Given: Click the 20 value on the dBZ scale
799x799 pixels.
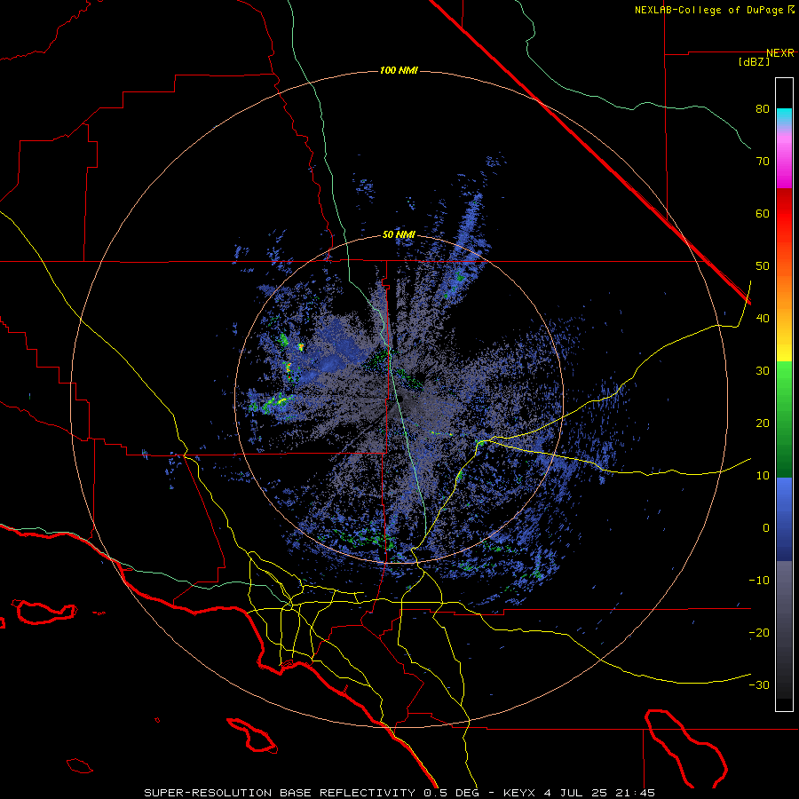Looking at the screenshot, I should coord(763,423).
